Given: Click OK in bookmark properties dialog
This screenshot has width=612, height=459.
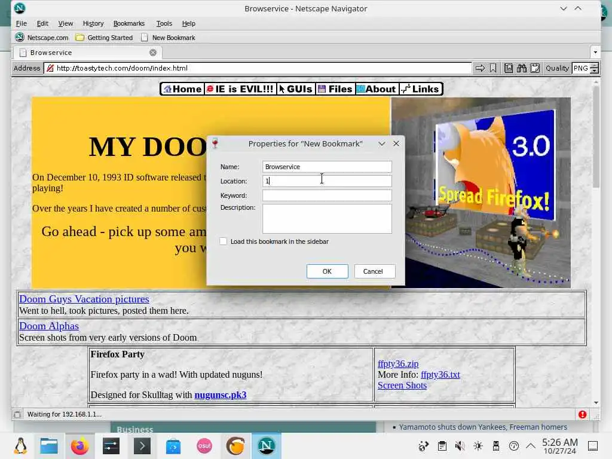Looking at the screenshot, I should pyautogui.click(x=327, y=271).
